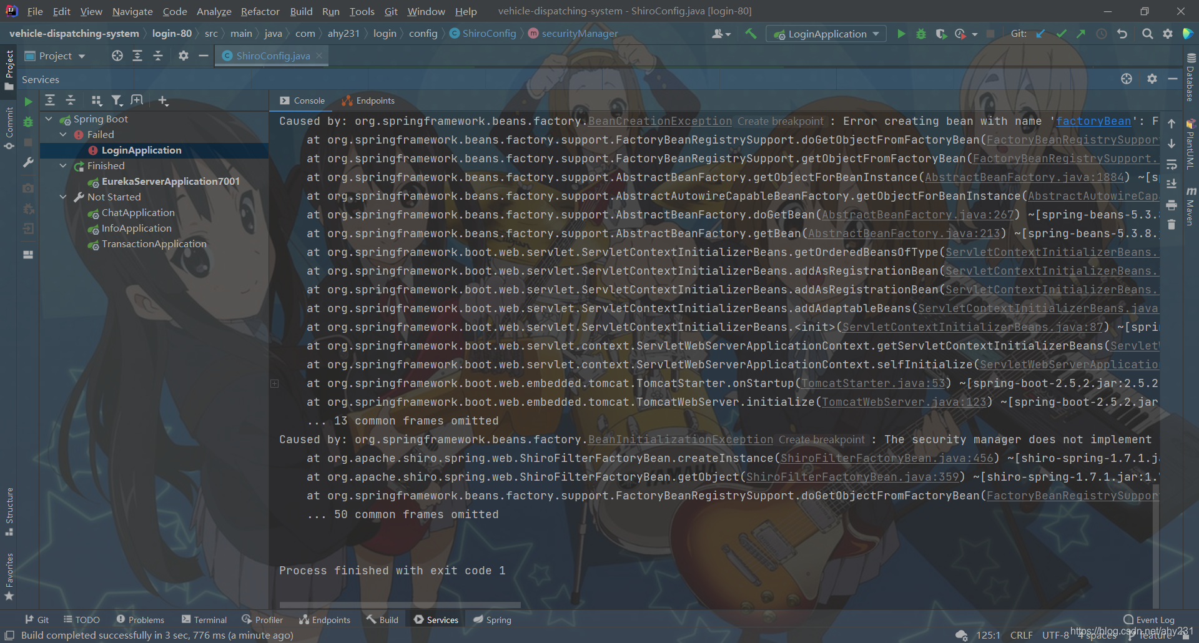
Task: Open the Group By dropdown in Services toolbar
Action: pyautogui.click(x=96, y=100)
